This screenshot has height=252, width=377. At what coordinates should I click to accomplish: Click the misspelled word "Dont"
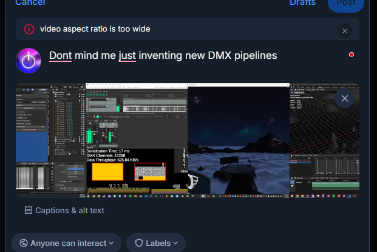(x=60, y=56)
